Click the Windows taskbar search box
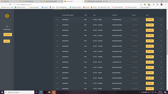This screenshot has width=168, height=94. point(19,92)
